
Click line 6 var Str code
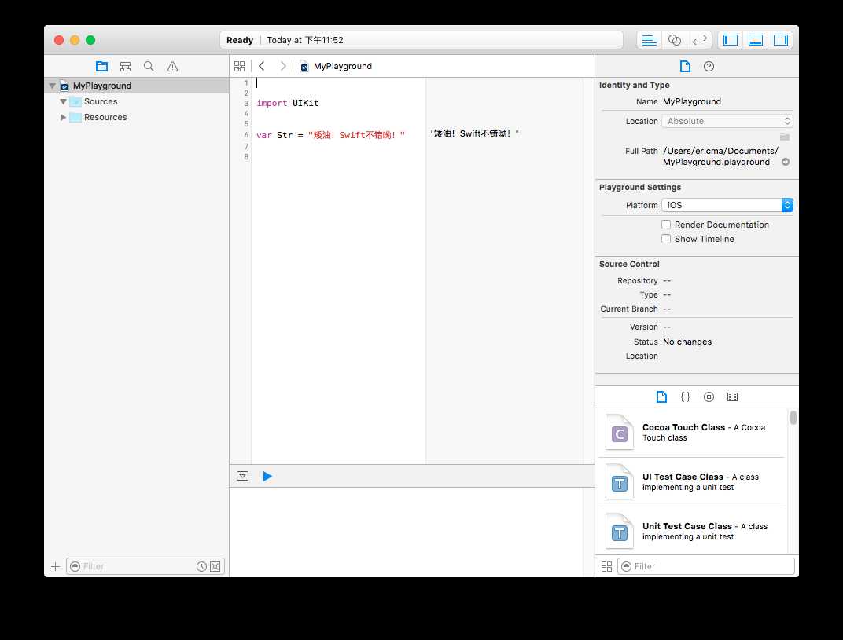tap(330, 135)
